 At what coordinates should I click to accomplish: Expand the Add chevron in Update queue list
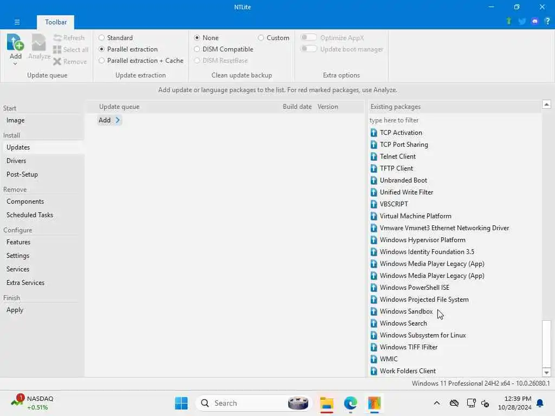point(118,120)
